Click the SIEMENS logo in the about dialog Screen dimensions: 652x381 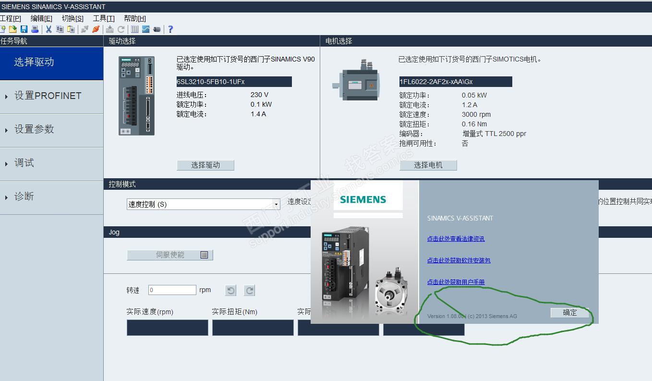[x=363, y=199]
